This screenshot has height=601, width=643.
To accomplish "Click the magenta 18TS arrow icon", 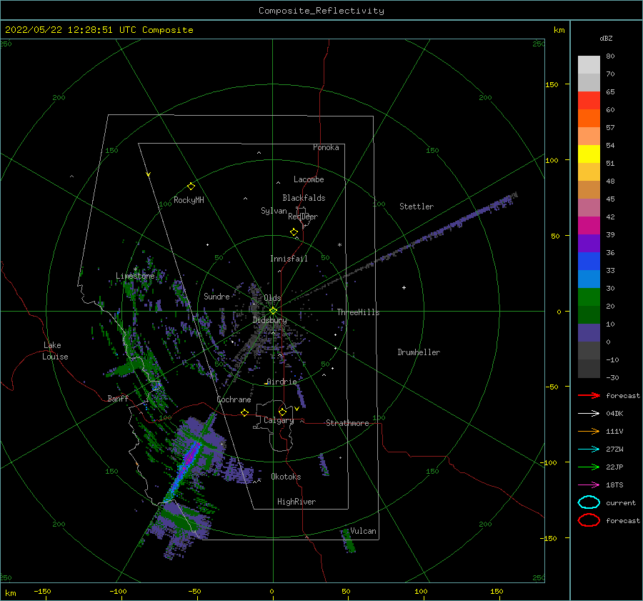I will 589,485.
